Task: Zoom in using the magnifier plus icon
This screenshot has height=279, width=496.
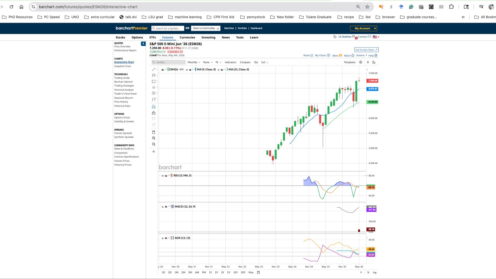Action: pyautogui.click(x=153, y=138)
